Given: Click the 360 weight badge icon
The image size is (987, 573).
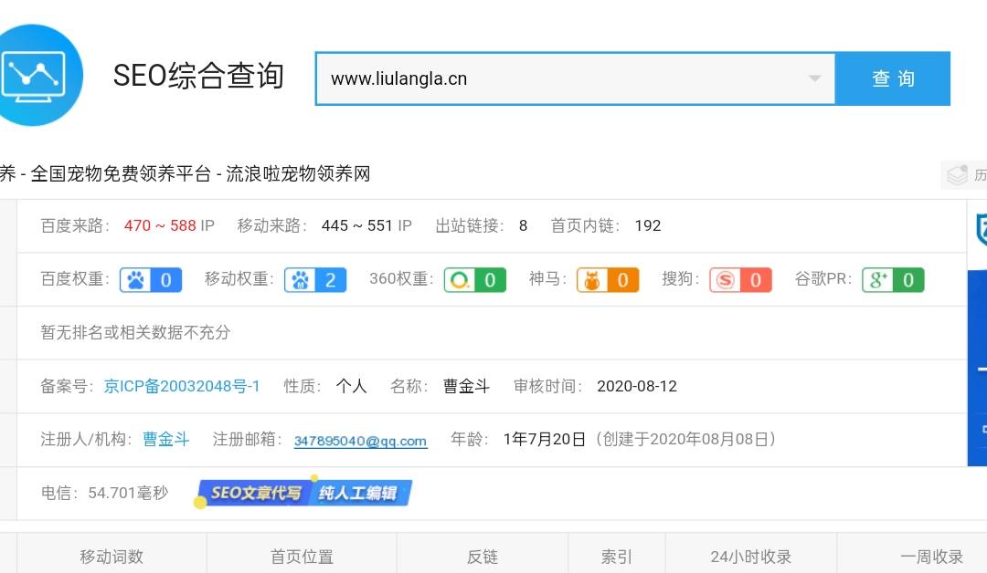Looking at the screenshot, I should 474,280.
